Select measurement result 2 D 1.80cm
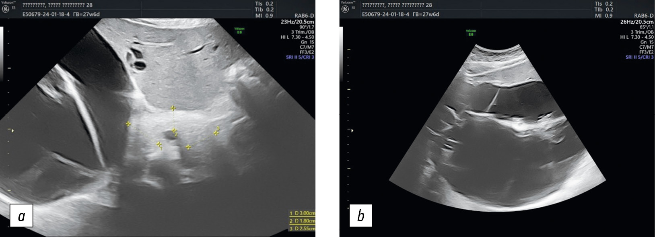 pyautogui.click(x=302, y=221)
